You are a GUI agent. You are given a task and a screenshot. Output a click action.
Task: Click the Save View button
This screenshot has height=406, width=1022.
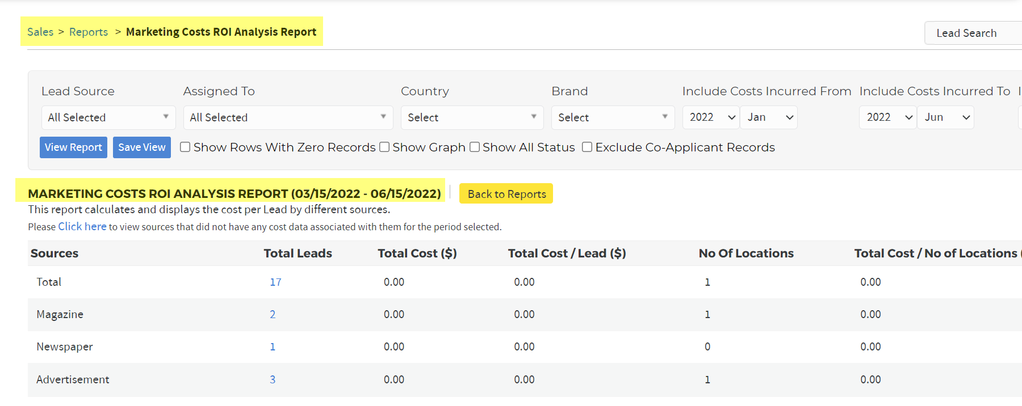142,147
